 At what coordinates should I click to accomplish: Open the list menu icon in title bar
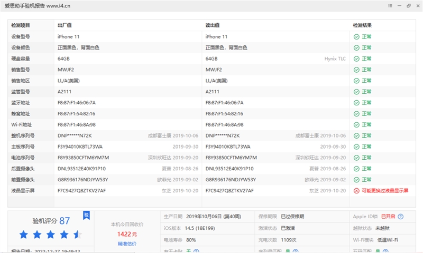390,6
